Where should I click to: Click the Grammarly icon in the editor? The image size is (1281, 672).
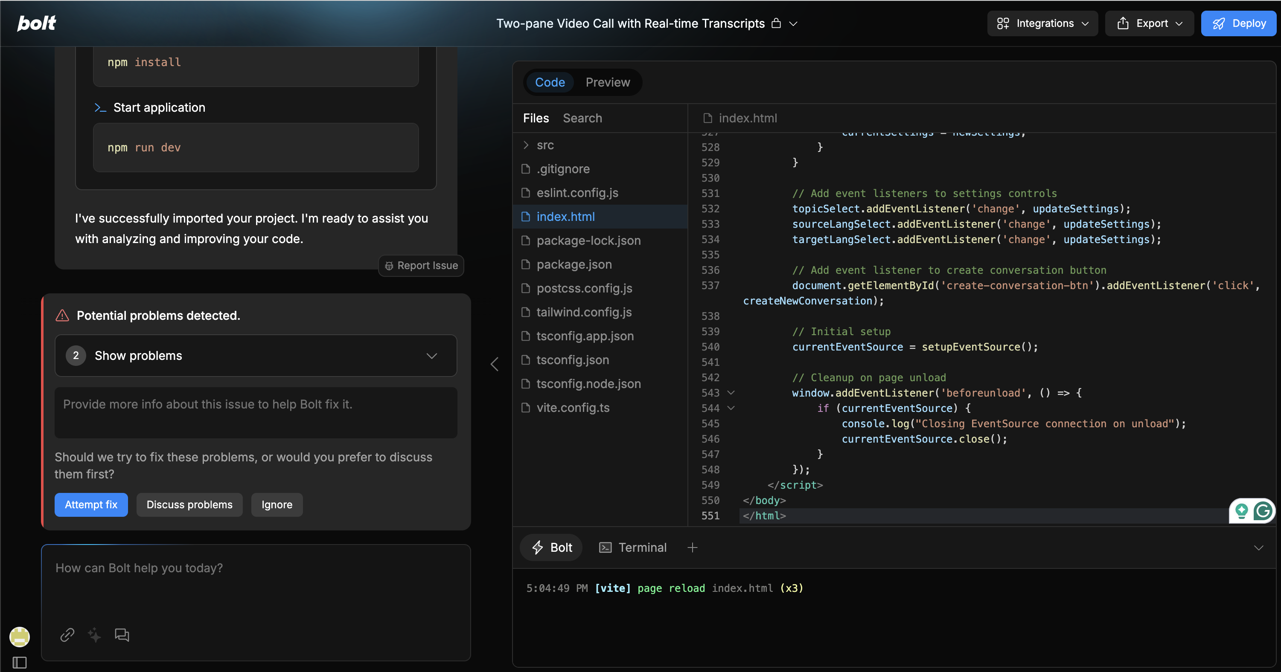[x=1263, y=510]
